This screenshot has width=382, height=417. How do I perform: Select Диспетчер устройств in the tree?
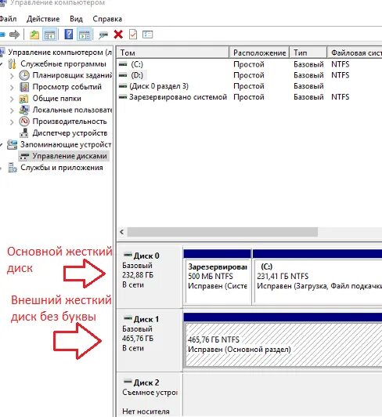pyautogui.click(x=70, y=133)
